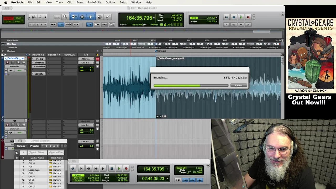The image size is (336, 189).
Task: Select the Grabber hand tool
Action: pos(90,17)
